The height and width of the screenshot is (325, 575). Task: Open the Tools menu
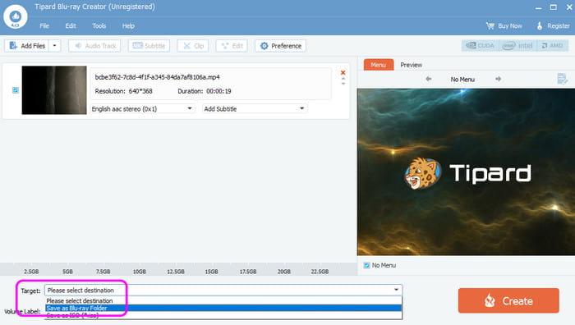pos(99,26)
